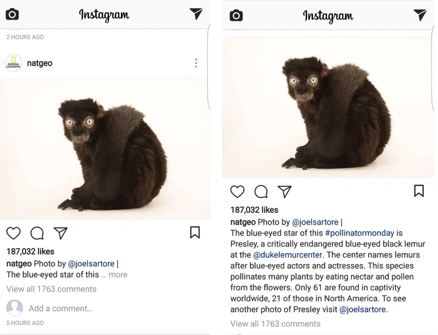
Task: Tap the comment bubble on the left screen
Action: click(x=37, y=233)
